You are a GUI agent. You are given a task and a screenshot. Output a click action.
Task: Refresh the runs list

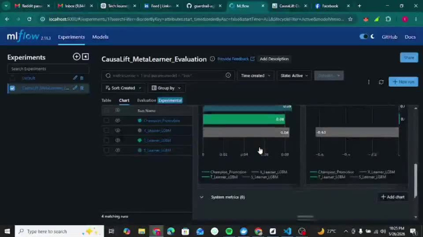(x=381, y=82)
